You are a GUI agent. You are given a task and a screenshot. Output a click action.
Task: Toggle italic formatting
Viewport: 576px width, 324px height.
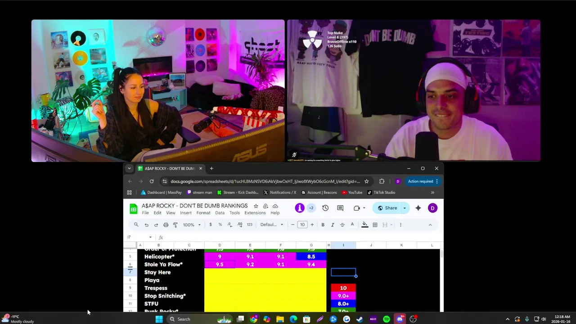[x=333, y=225]
